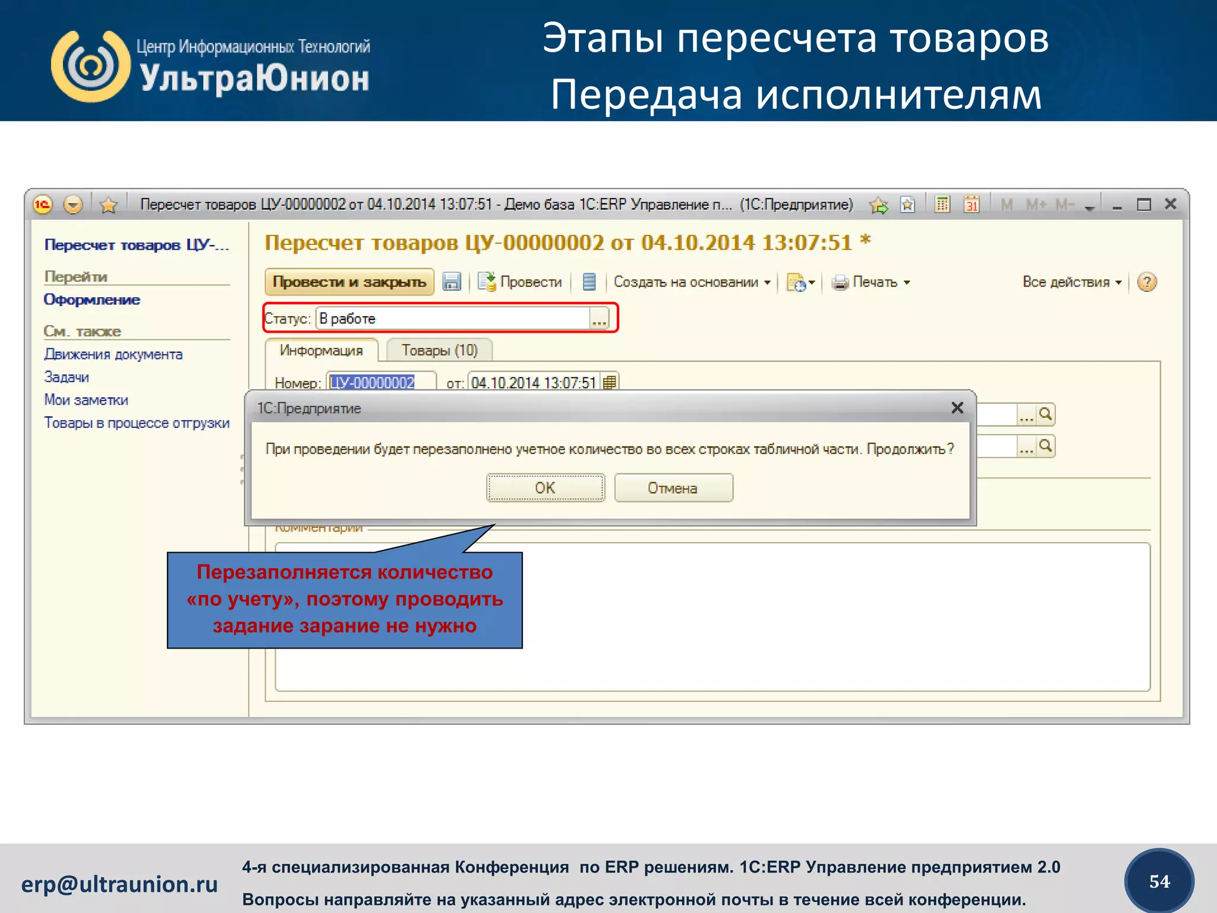This screenshot has height=913, width=1217.
Task: Select Пересчет товаров ЦУ-... in the navigation panel
Action: click(x=137, y=245)
